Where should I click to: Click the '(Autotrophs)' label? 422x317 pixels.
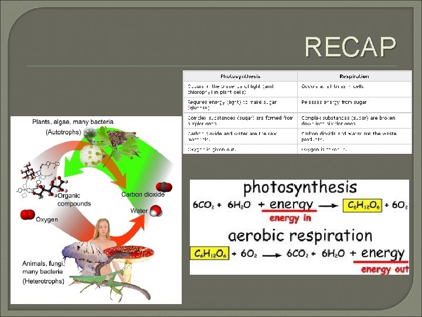point(63,132)
